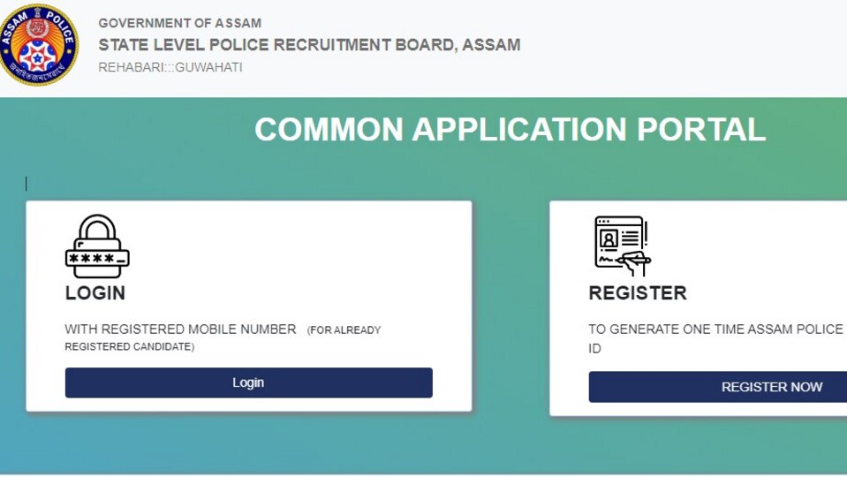Viewport: 847px width, 477px height.
Task: Click the FOR ALREADY REGISTERED CANDIDATE note
Action: 223,338
